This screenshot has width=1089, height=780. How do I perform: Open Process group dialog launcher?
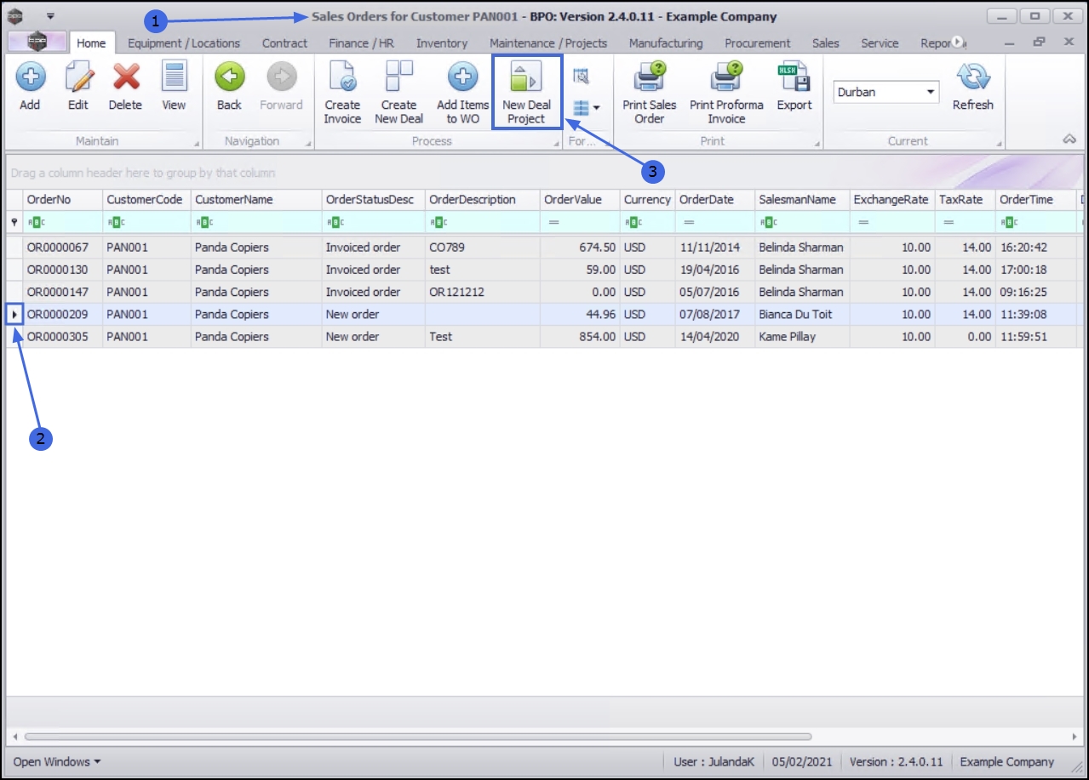click(x=556, y=144)
